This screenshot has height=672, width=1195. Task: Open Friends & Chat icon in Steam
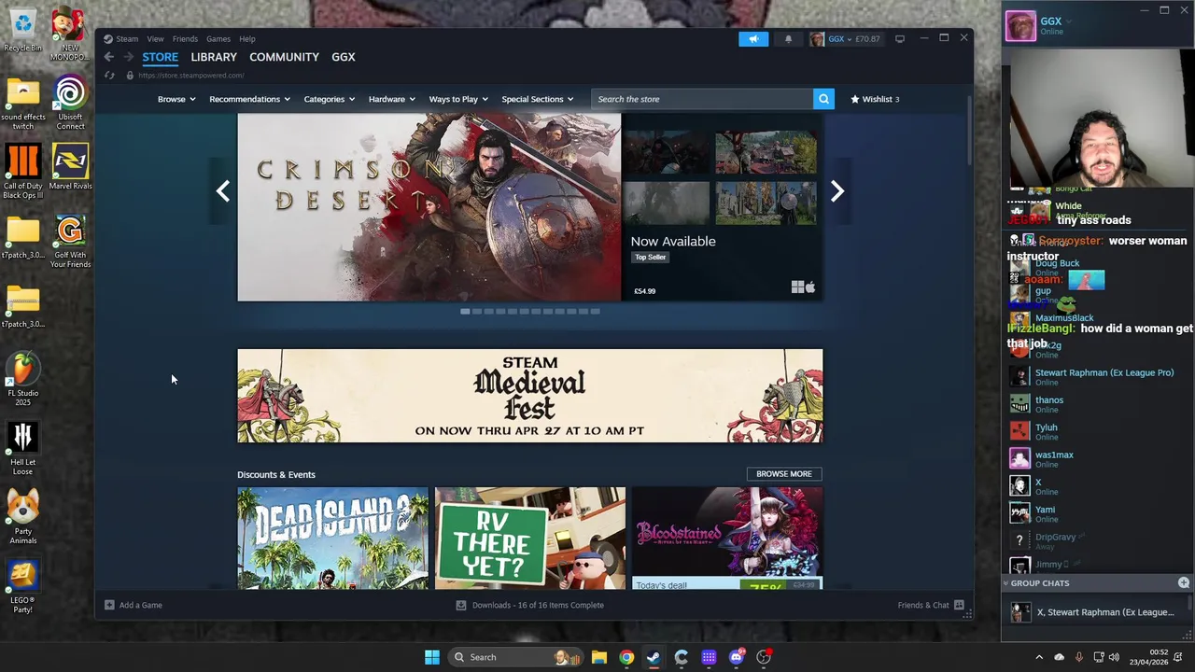(959, 605)
